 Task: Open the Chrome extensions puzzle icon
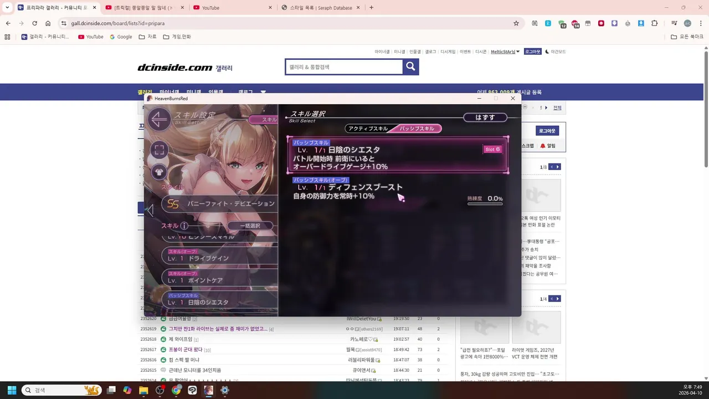click(655, 23)
